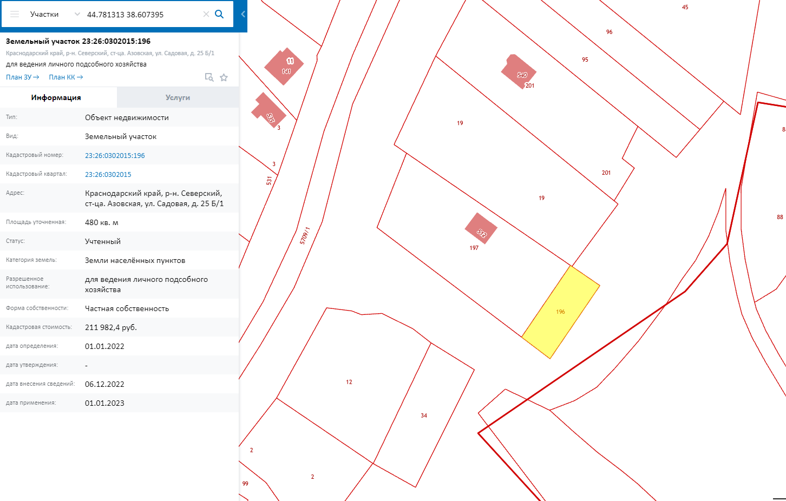The image size is (786, 501).
Task: Clear the search coordinates field
Action: pyautogui.click(x=206, y=14)
